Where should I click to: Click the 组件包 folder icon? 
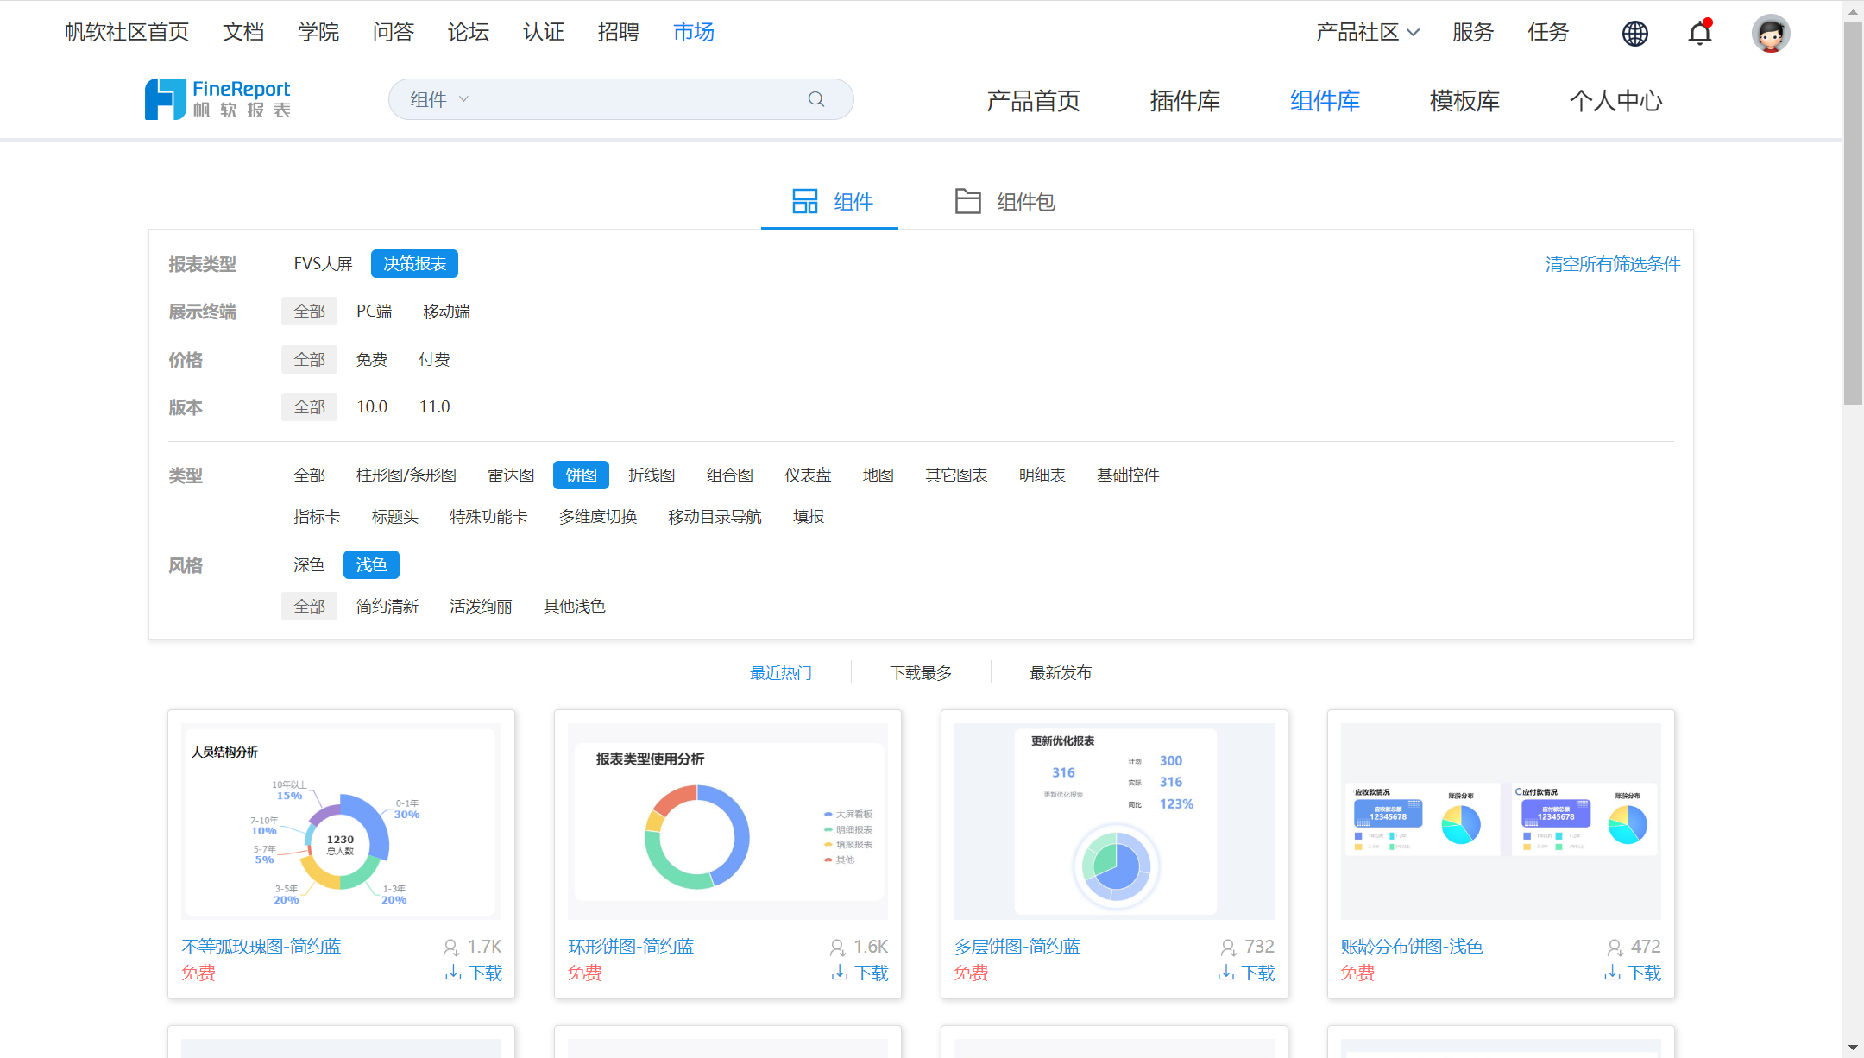coord(968,201)
